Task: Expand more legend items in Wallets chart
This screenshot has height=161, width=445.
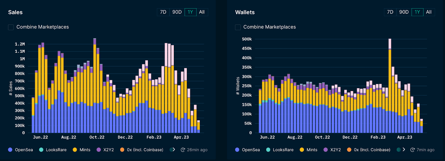Action: tap(404, 150)
